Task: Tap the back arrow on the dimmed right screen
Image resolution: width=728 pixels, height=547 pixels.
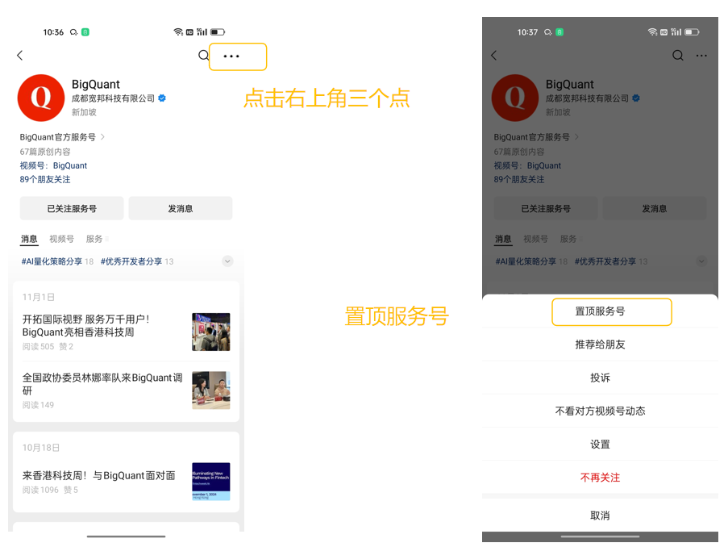Action: pos(493,56)
